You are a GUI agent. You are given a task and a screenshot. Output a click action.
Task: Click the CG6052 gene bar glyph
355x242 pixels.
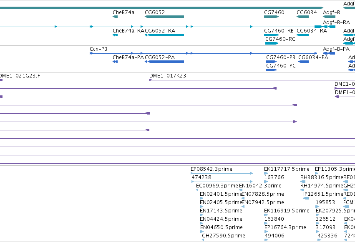coord(164,17)
